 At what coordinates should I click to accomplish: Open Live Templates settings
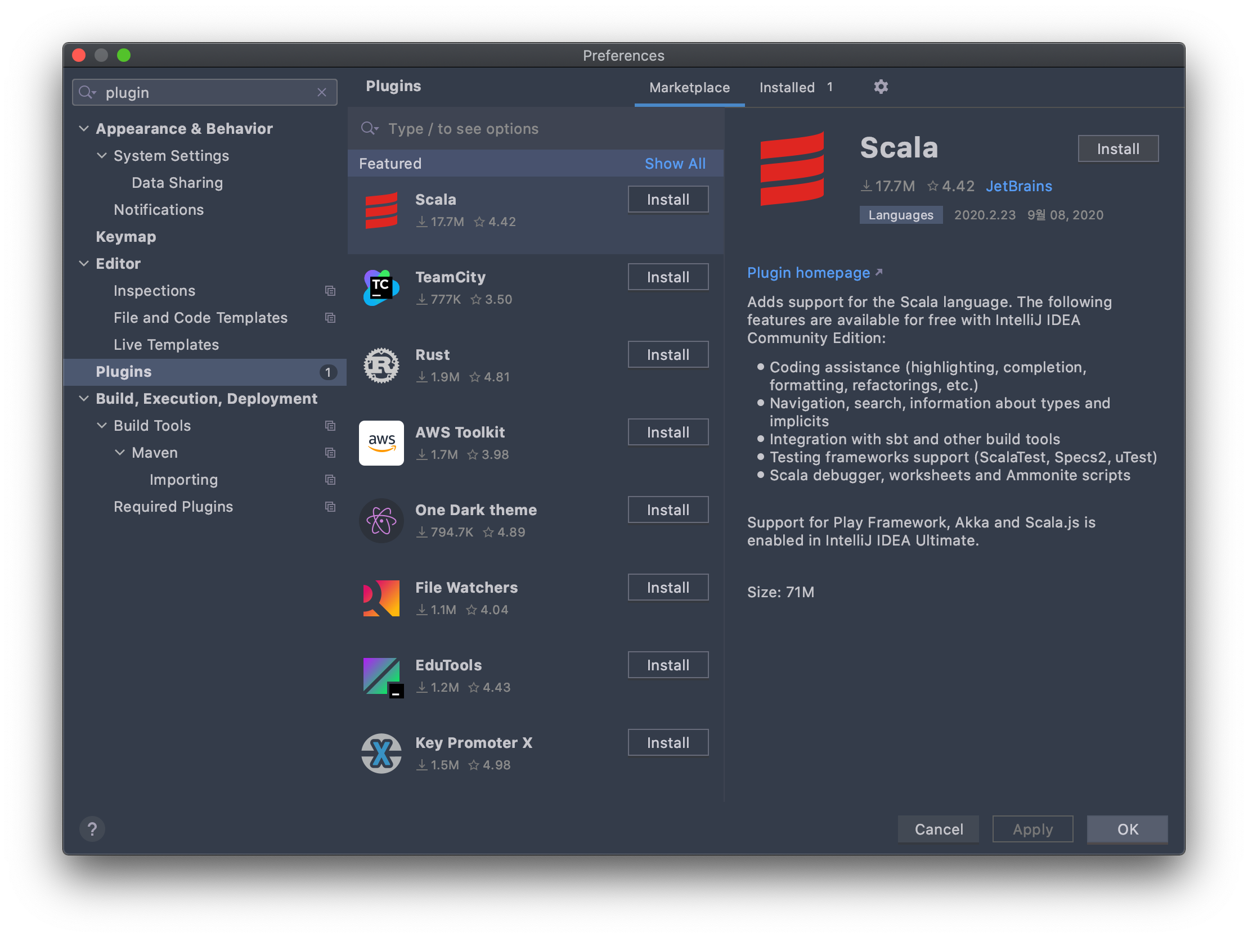pos(166,345)
